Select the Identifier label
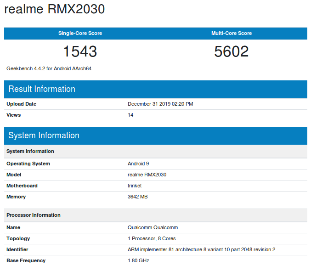 click(x=17, y=249)
